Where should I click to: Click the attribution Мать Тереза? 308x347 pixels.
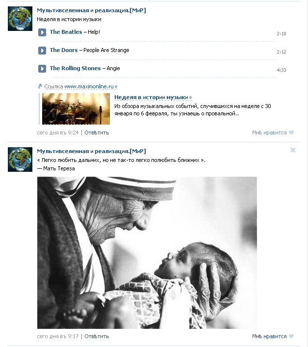(x=59, y=168)
